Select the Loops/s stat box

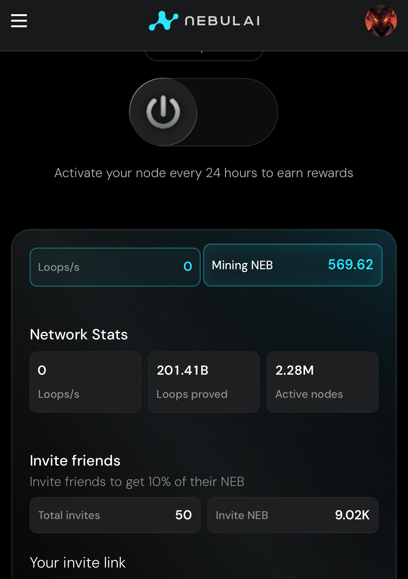coord(115,267)
